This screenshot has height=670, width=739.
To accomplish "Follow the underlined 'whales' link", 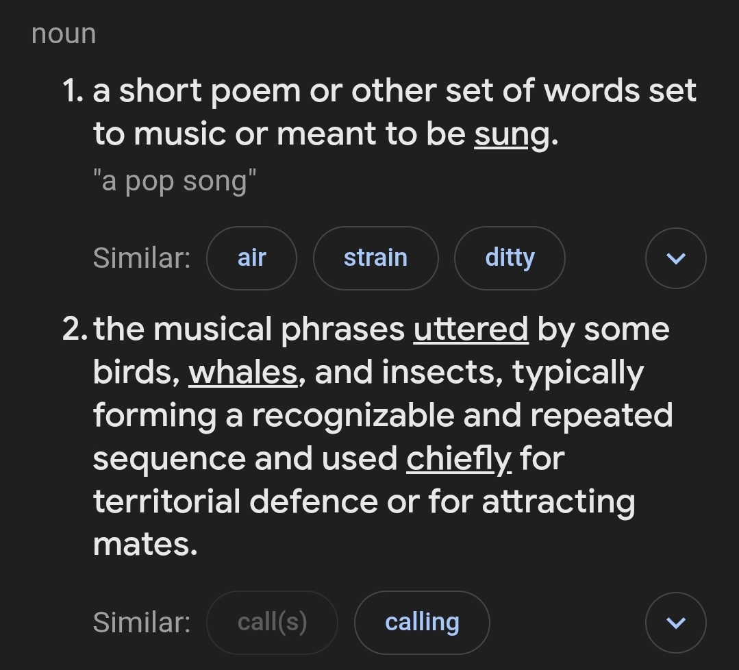I will point(243,372).
